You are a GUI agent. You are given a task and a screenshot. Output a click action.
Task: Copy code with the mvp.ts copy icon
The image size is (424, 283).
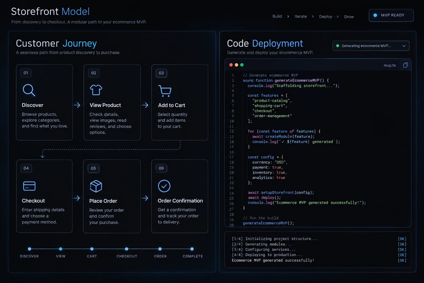click(406, 65)
